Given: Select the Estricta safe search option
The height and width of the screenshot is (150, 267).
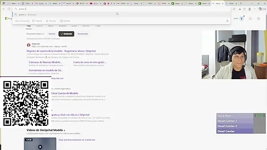Looking at the screenshot, I should coord(52,34).
